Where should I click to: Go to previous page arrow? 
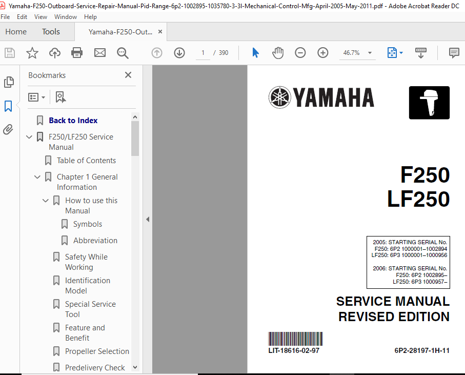tap(157, 53)
